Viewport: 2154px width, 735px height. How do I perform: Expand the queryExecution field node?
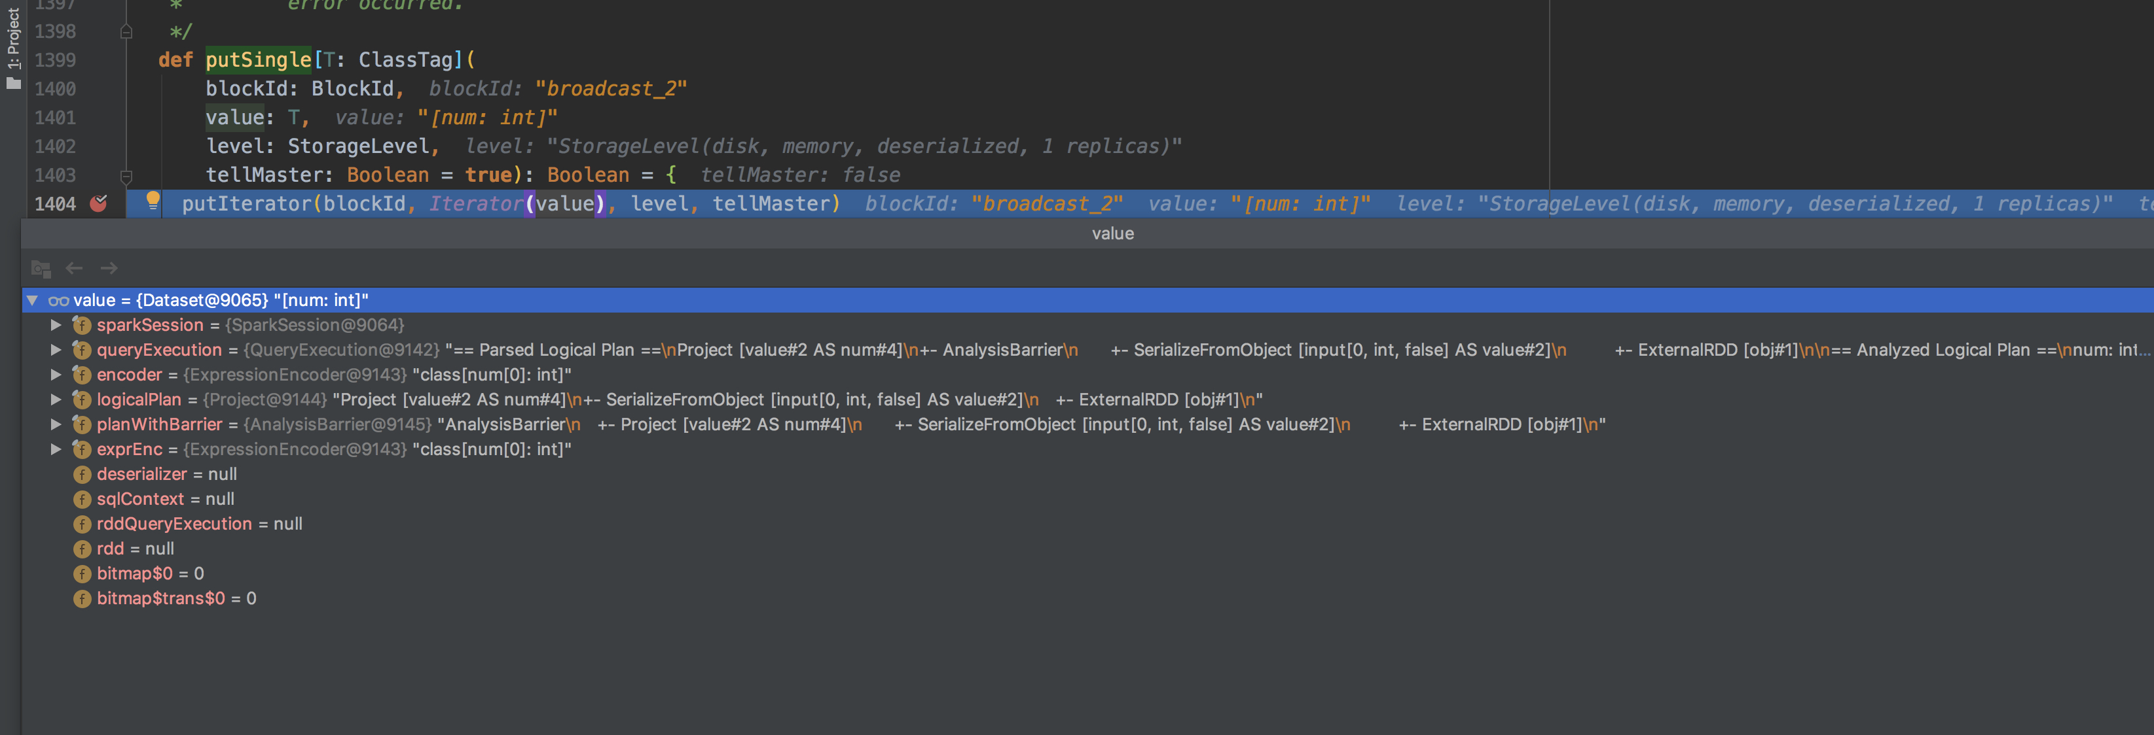point(56,350)
